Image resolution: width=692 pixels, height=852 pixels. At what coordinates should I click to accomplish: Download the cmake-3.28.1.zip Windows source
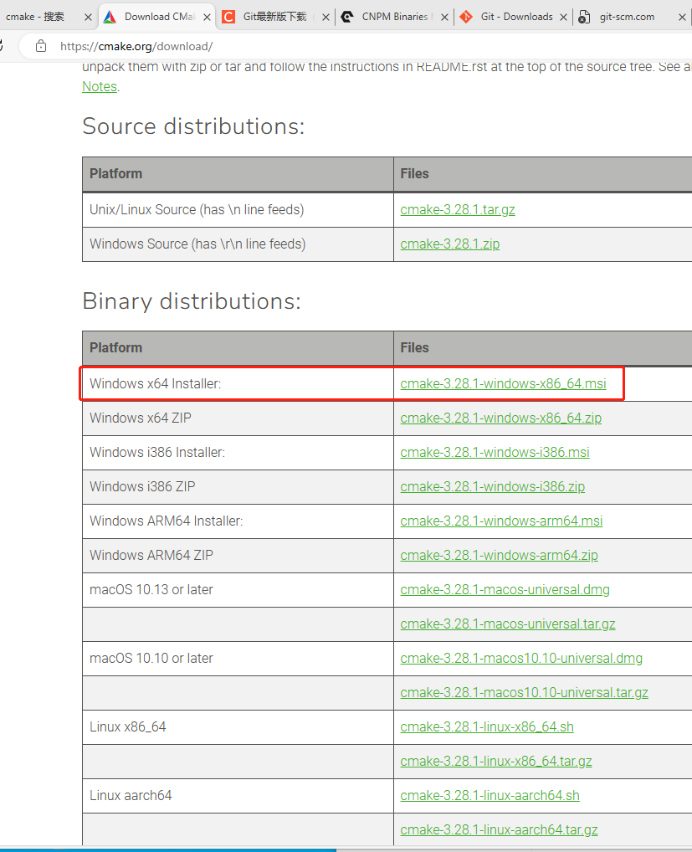click(450, 244)
